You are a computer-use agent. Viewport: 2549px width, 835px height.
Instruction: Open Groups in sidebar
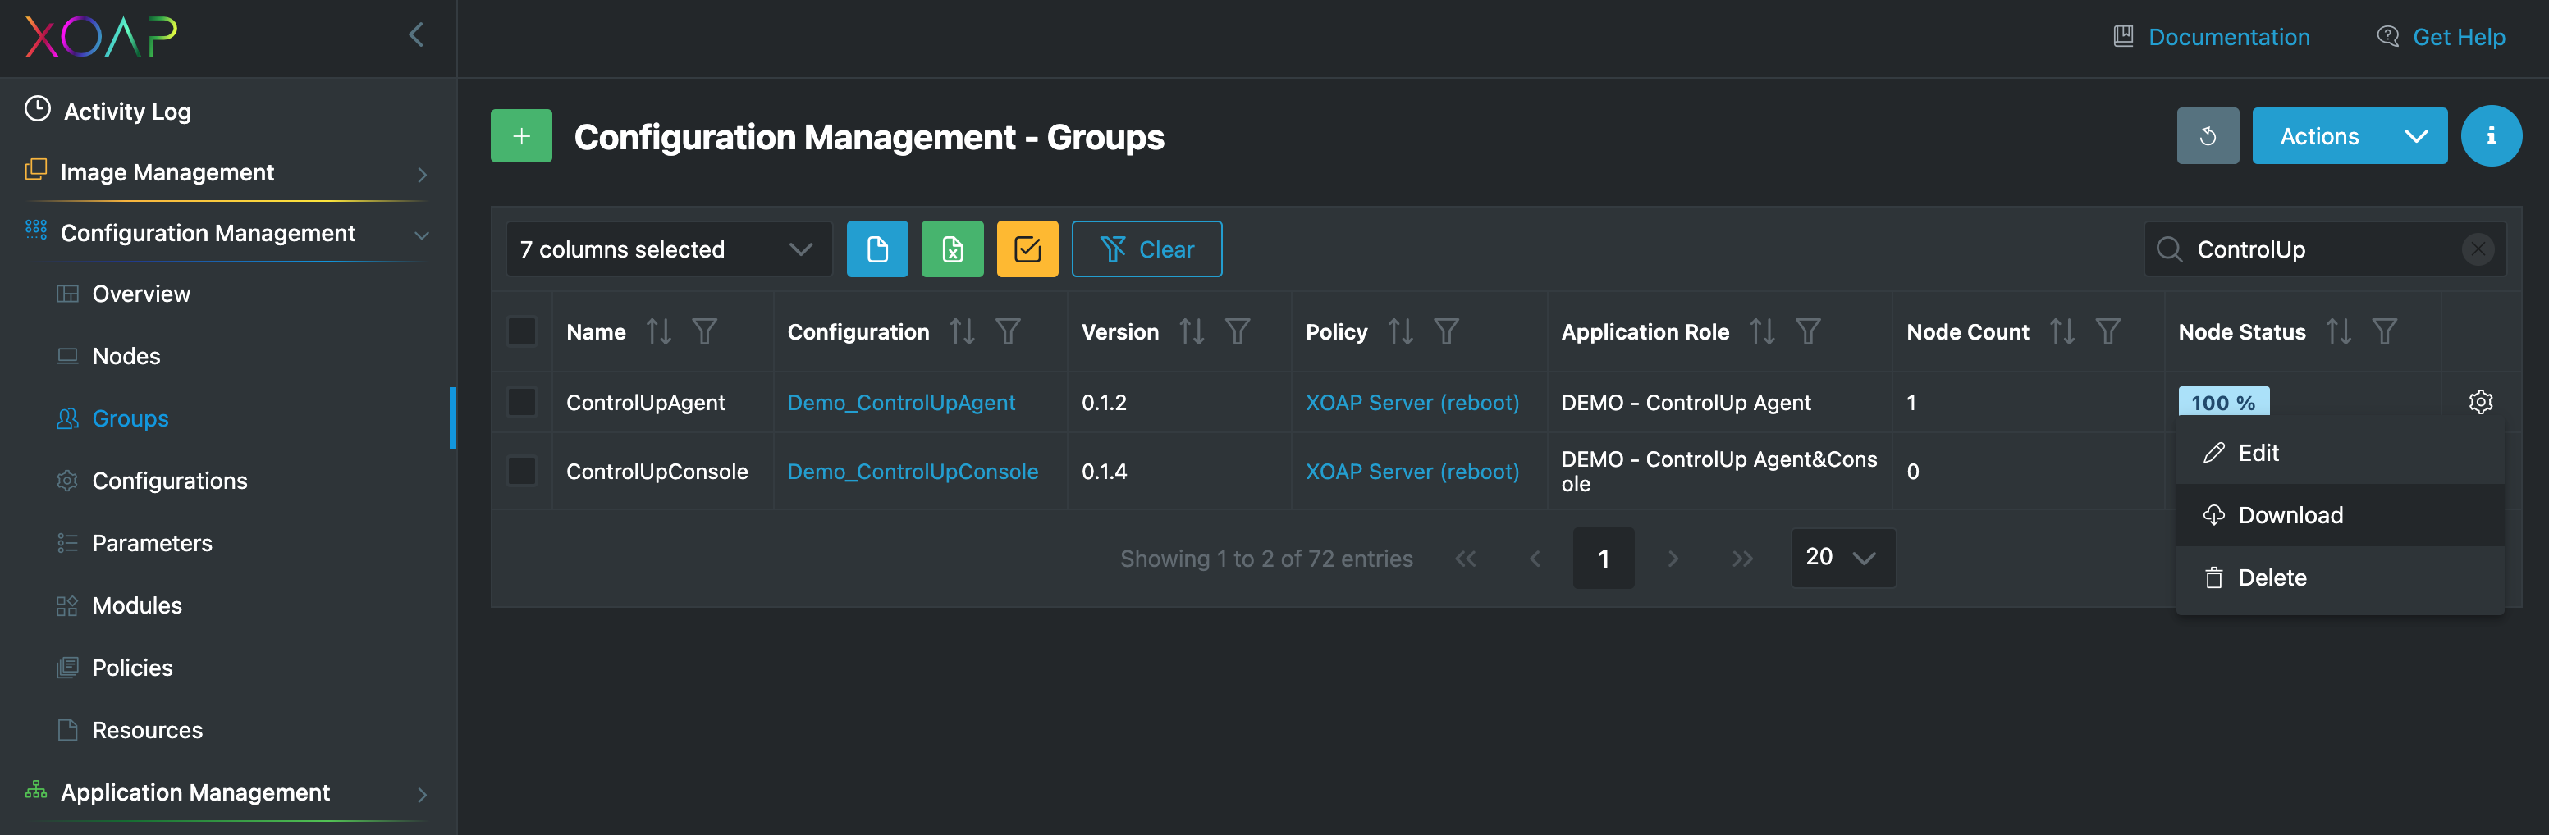[x=130, y=418]
